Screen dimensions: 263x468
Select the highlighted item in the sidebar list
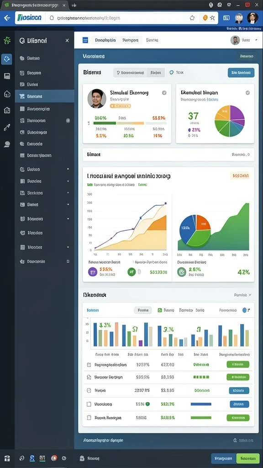[x=45, y=96]
